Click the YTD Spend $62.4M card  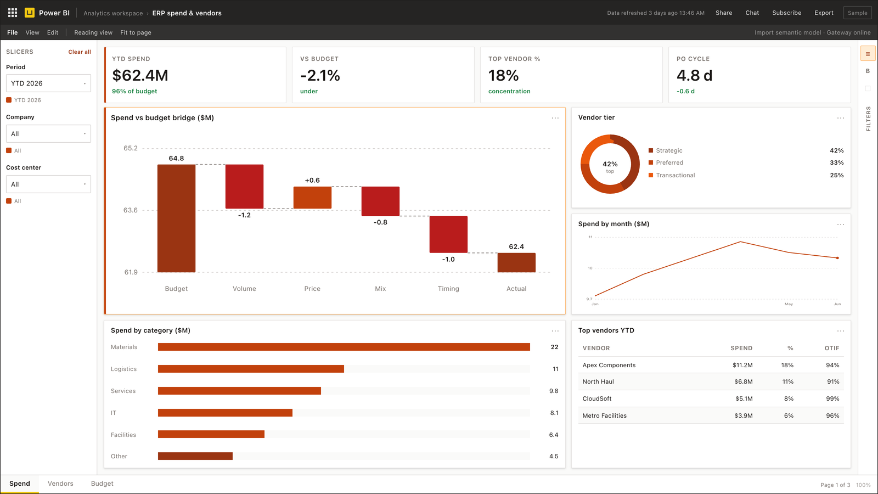click(195, 75)
